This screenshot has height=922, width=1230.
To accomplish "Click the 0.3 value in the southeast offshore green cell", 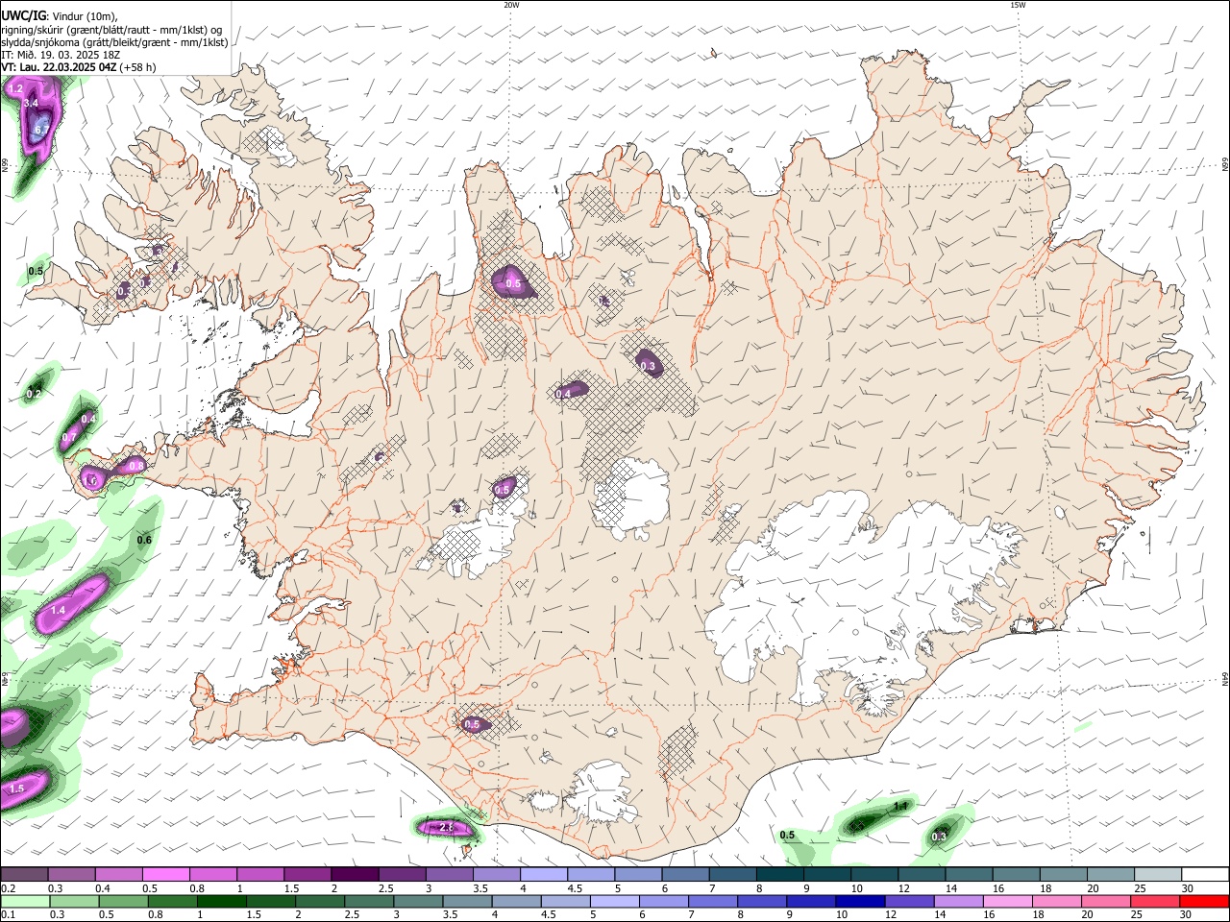I will [x=940, y=837].
